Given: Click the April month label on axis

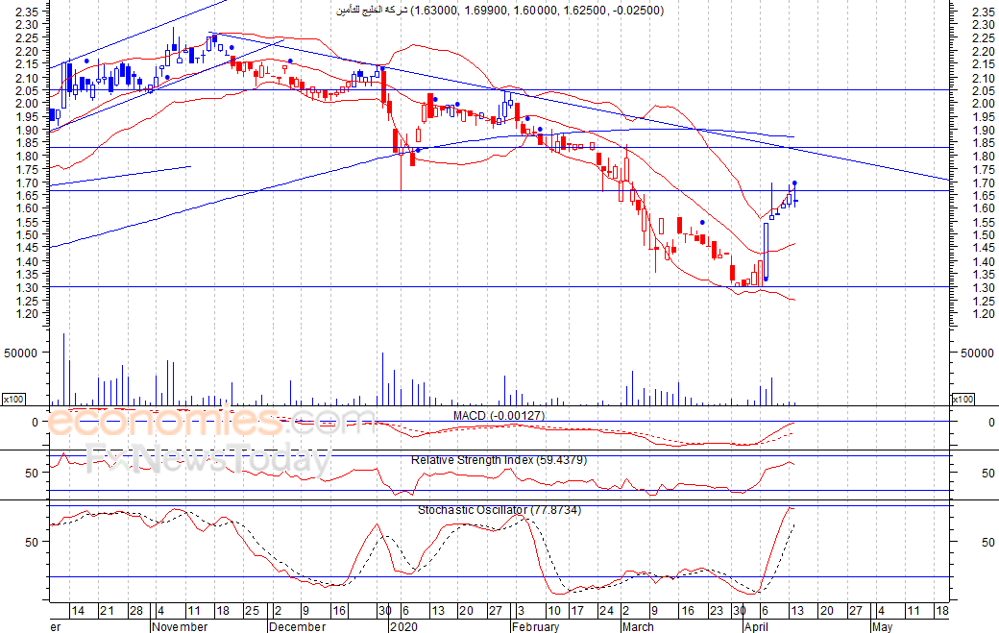Looking at the screenshot, I should coord(756,626).
